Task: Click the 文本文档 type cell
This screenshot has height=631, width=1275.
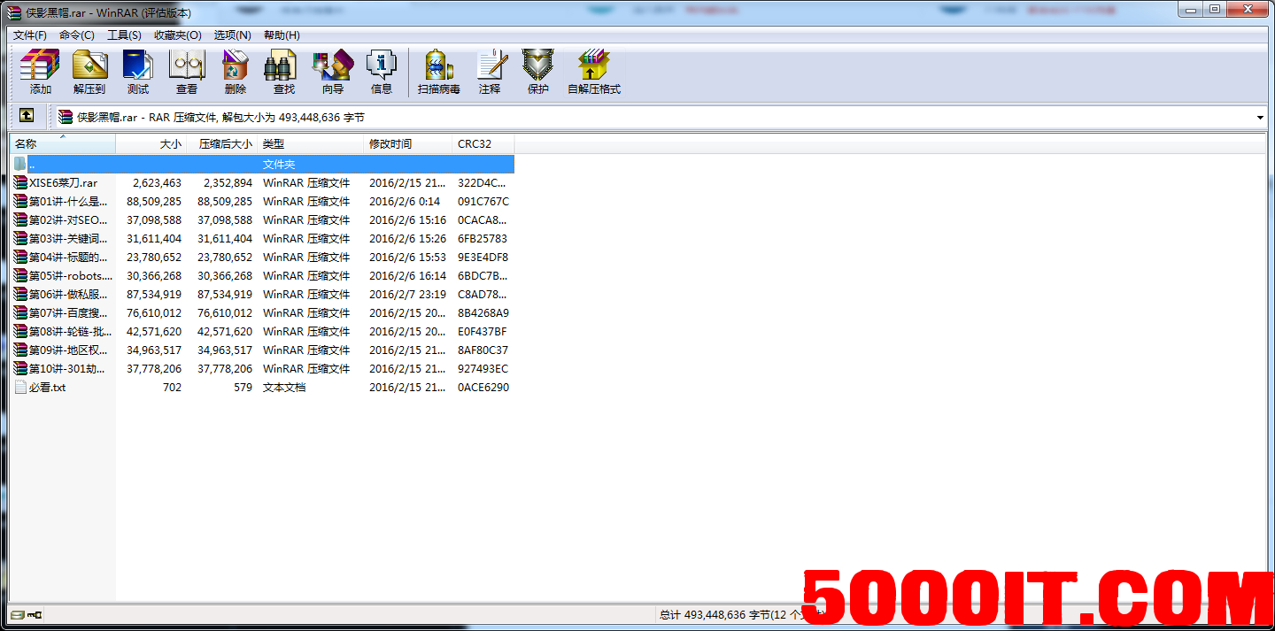Action: click(284, 388)
